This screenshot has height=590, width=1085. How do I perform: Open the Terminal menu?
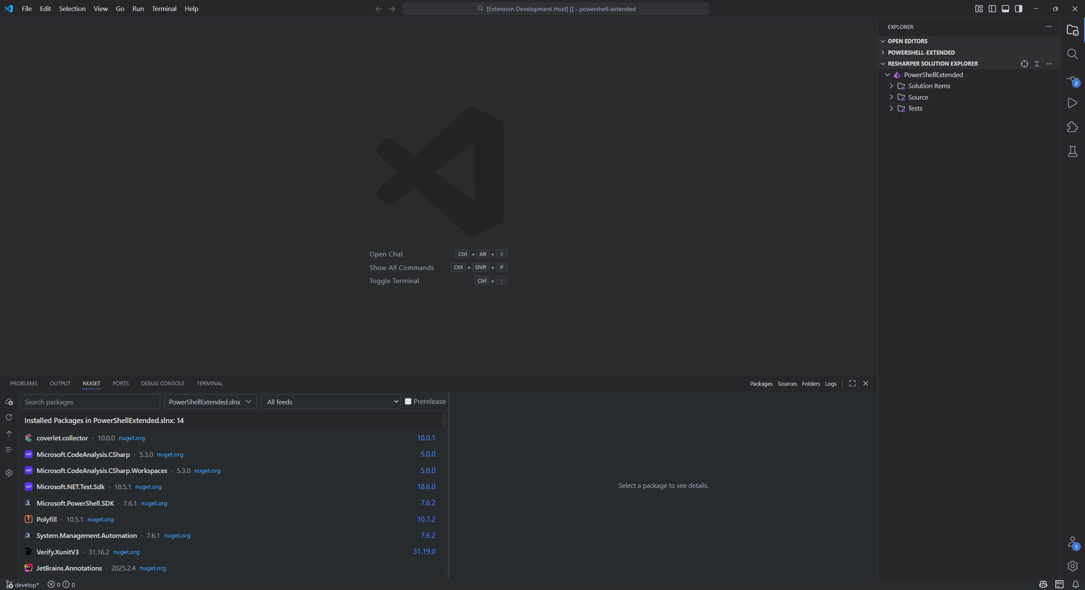[164, 8]
